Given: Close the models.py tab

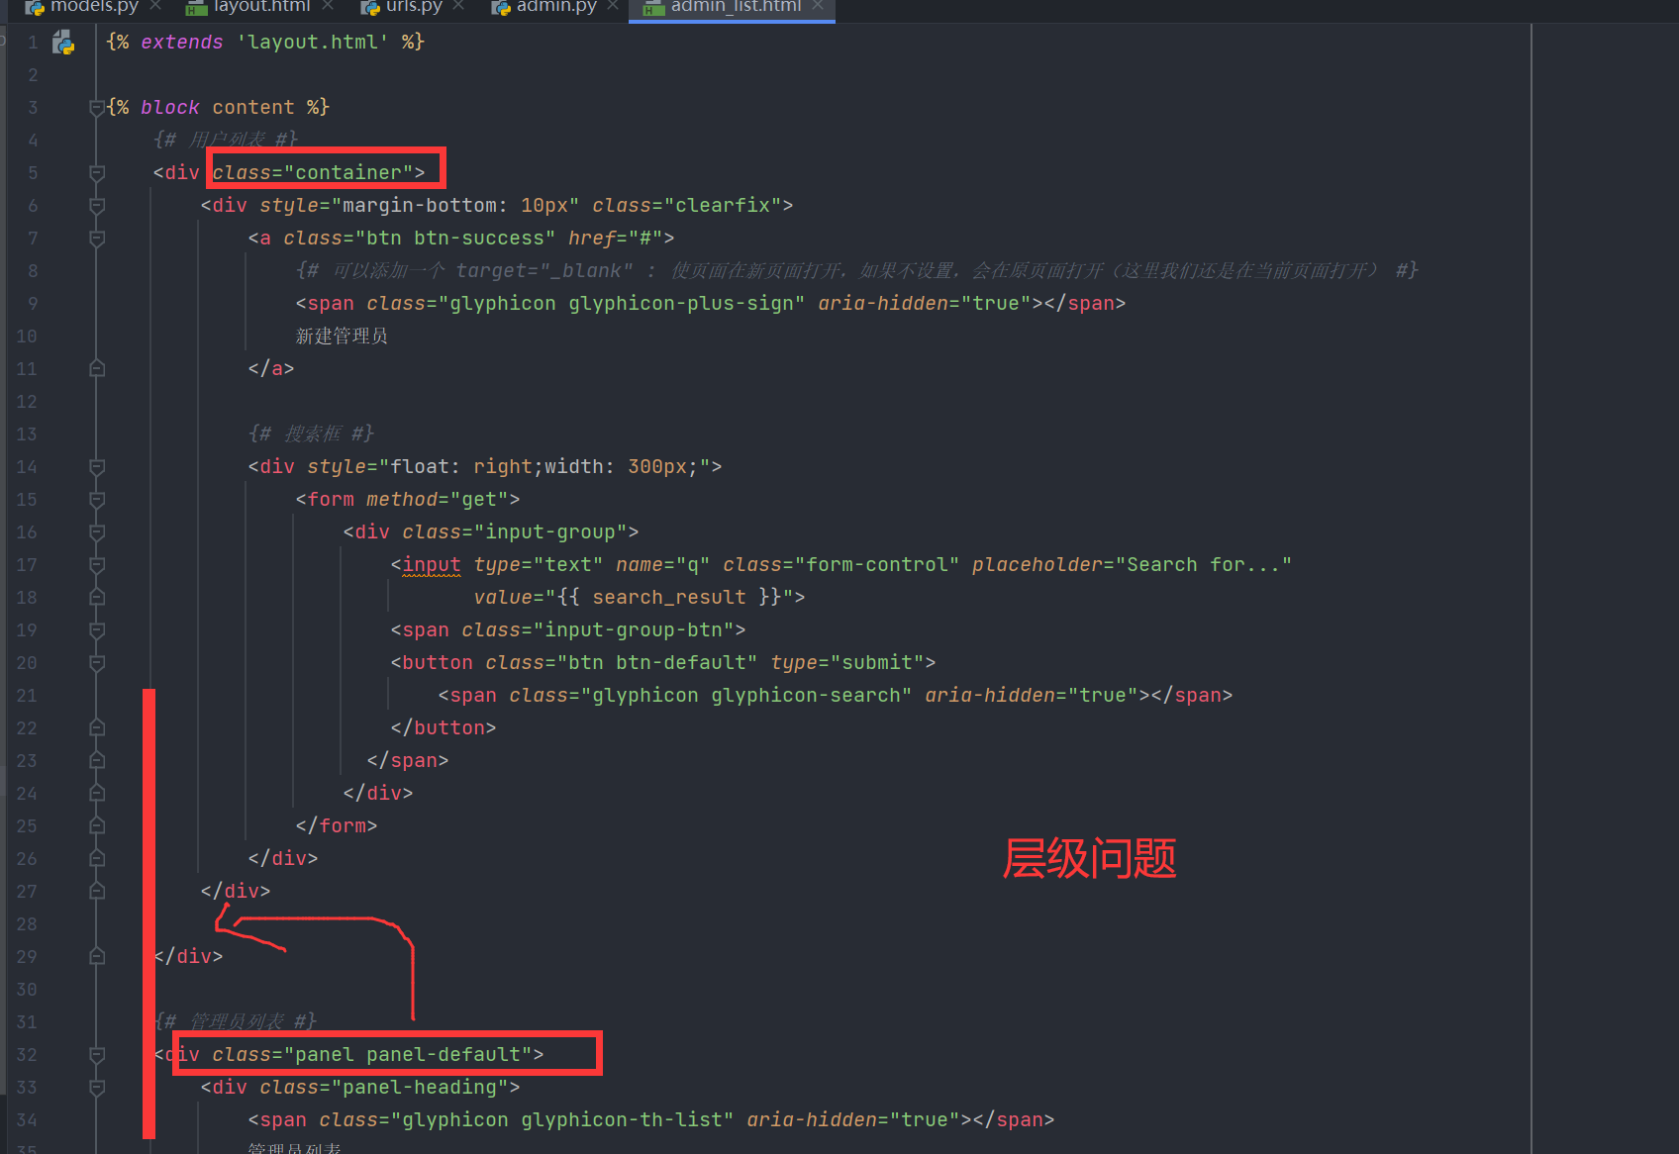Looking at the screenshot, I should coord(155,6).
